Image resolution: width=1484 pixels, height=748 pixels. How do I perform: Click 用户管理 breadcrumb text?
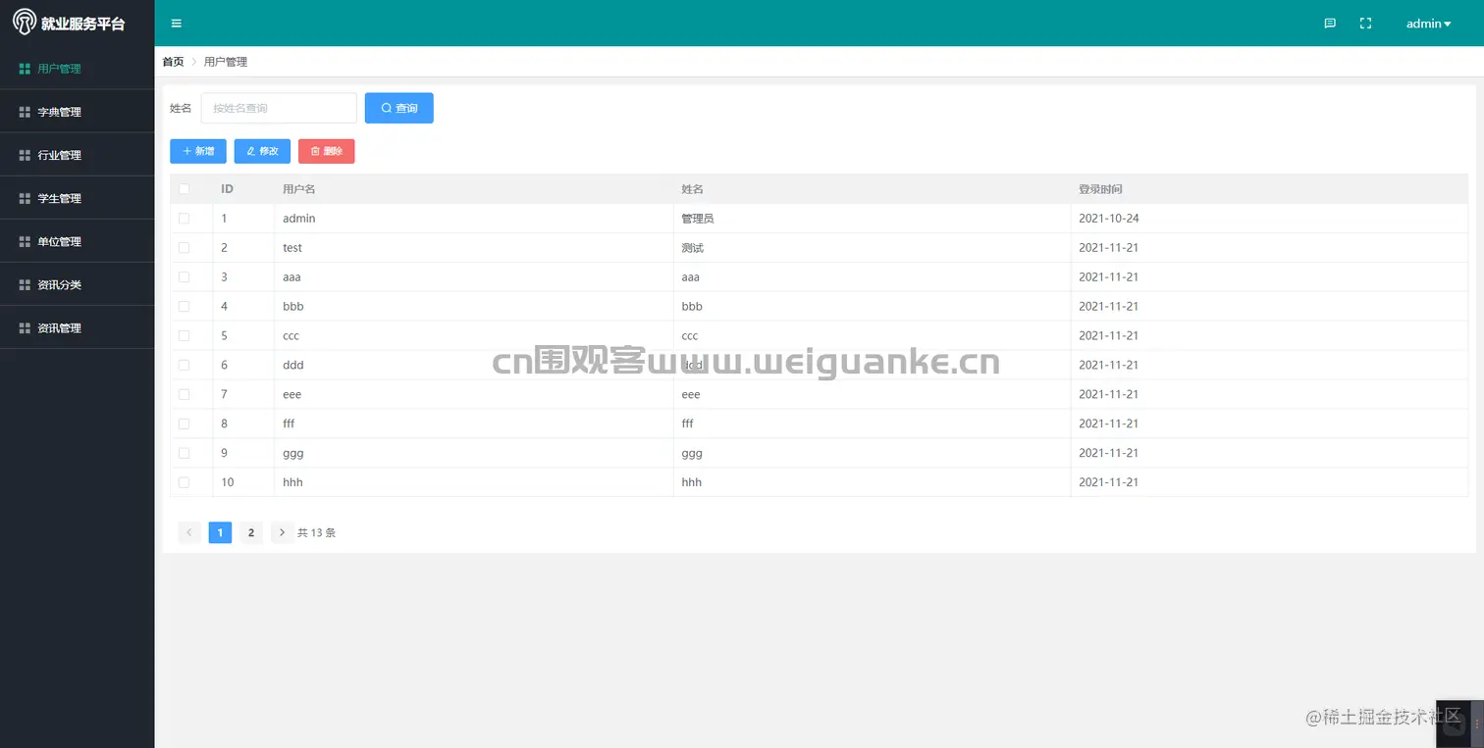[226, 62]
